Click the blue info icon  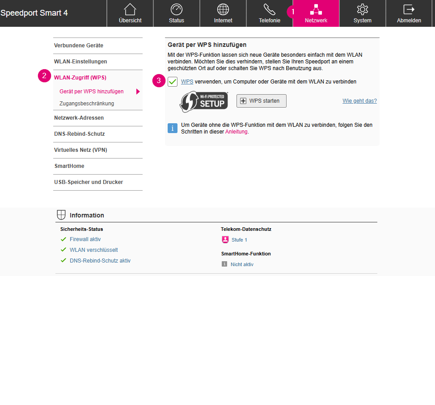click(173, 128)
